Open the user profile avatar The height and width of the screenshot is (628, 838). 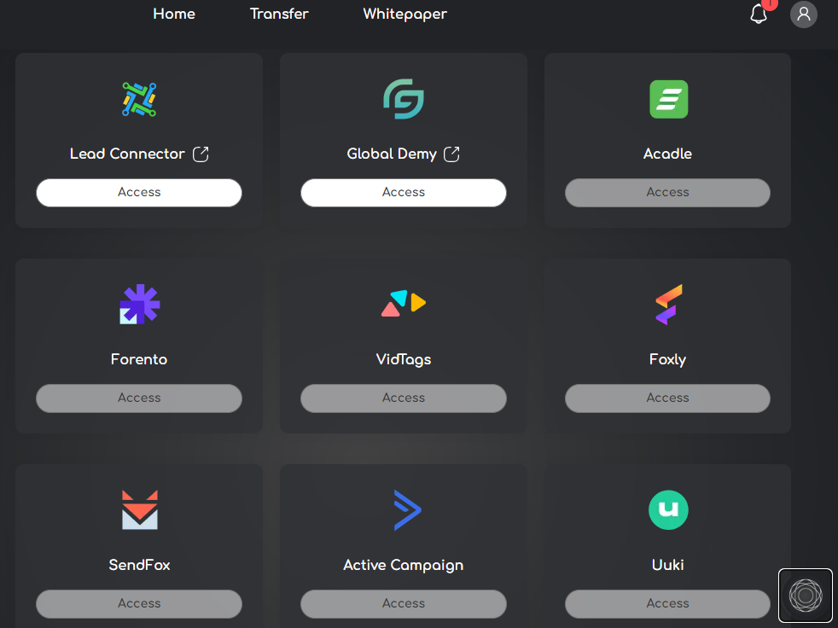tap(803, 14)
